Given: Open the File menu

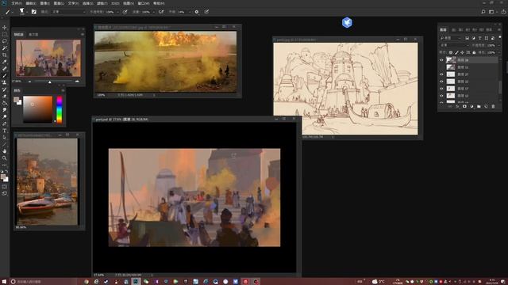Looking at the screenshot, I should [x=17, y=3].
